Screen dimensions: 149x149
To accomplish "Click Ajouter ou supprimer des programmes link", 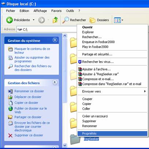I will (32, 59).
